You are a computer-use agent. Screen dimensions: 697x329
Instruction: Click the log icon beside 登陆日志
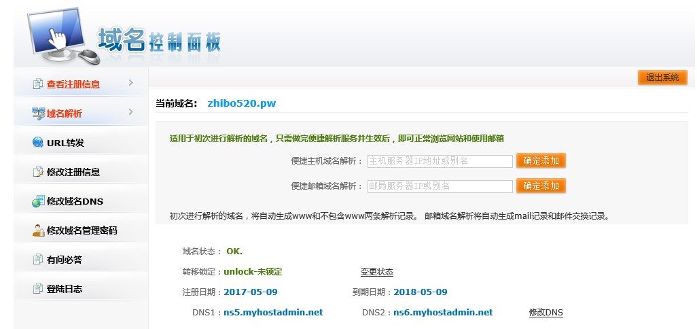[38, 289]
